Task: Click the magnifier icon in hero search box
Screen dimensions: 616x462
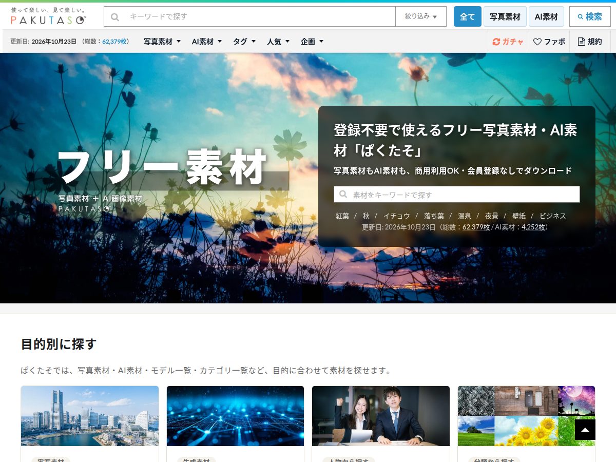Action: (x=343, y=195)
